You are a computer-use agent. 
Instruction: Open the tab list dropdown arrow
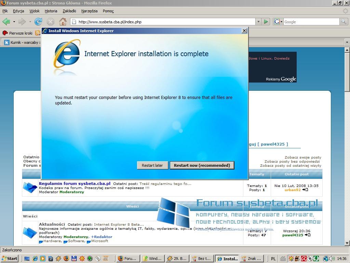tap(347, 42)
